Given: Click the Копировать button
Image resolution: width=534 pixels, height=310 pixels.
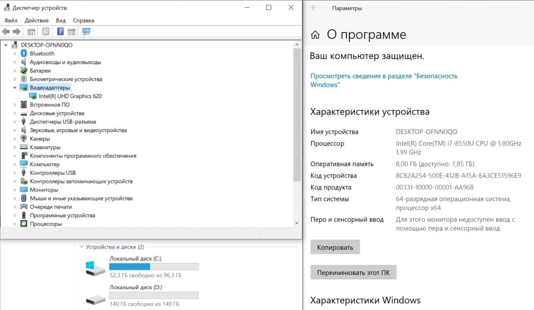Looking at the screenshot, I should 335,247.
